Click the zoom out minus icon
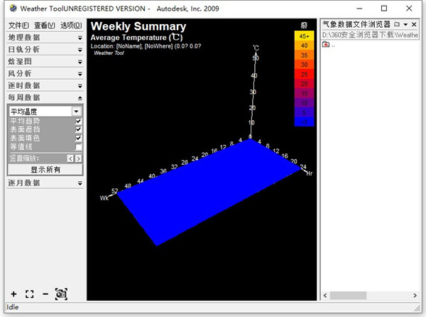The height and width of the screenshot is (317, 426). [45, 294]
